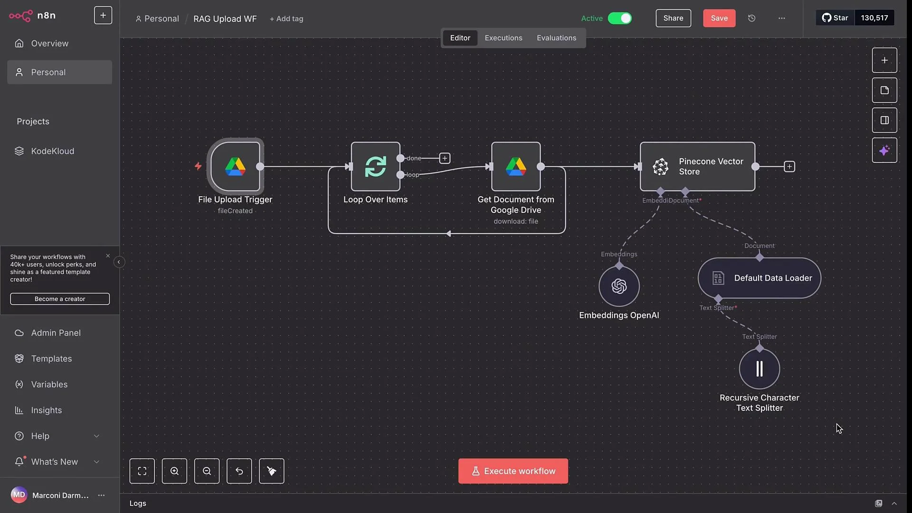Screen dimensions: 912x513
Task: Click the trigger lightning bolt icon
Action: pos(198,166)
